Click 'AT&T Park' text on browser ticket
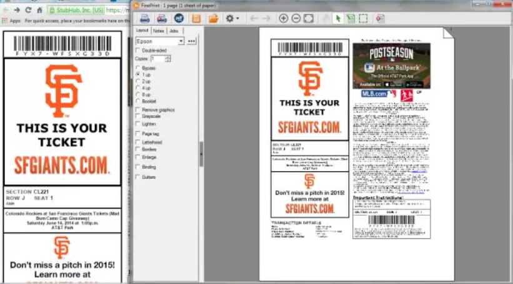 (62, 228)
